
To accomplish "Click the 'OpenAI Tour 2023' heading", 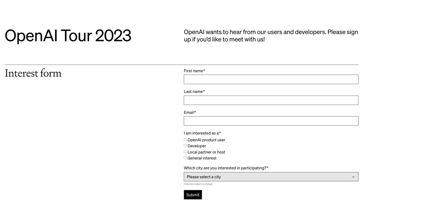I will pyautogui.click(x=68, y=36).
